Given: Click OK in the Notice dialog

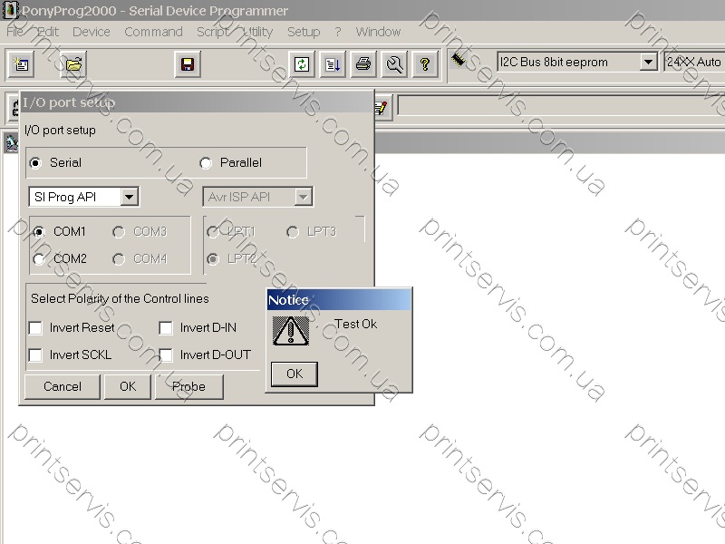Looking at the screenshot, I should pos(295,374).
